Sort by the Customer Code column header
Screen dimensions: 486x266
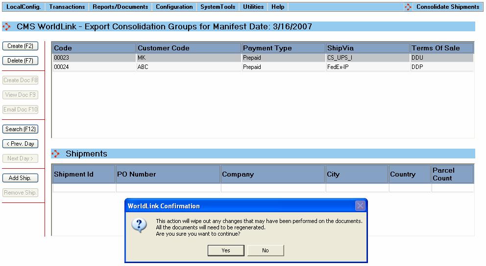pyautogui.click(x=189, y=48)
